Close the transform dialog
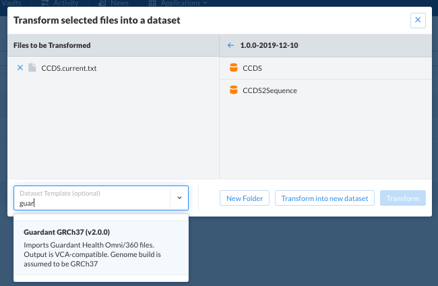Screen dimensions: 438x286 click(418, 20)
